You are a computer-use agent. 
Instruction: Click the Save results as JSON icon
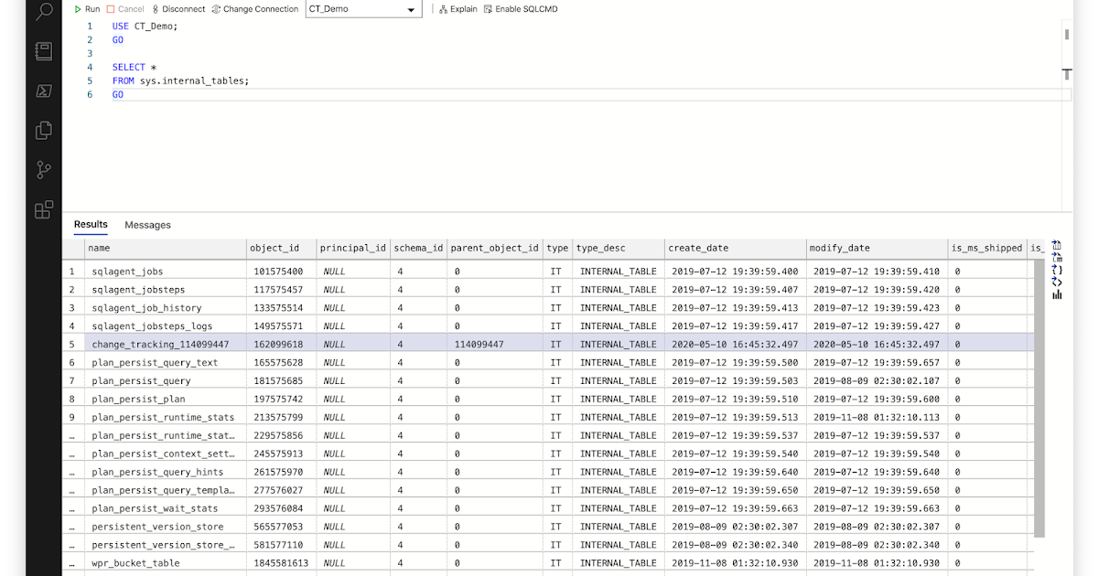pyautogui.click(x=1057, y=269)
